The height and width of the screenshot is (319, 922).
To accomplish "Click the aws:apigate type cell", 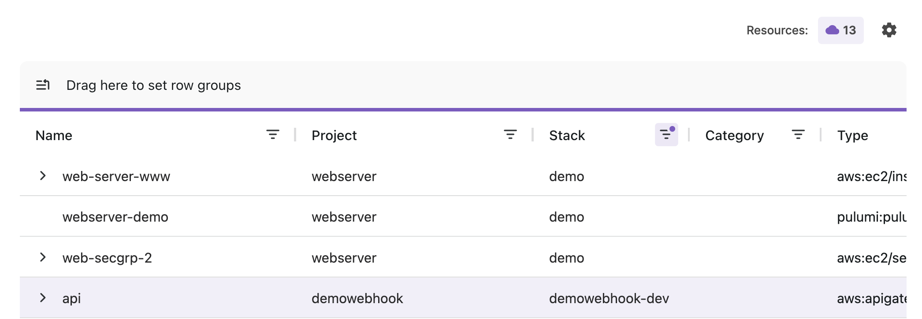I will [x=871, y=298].
